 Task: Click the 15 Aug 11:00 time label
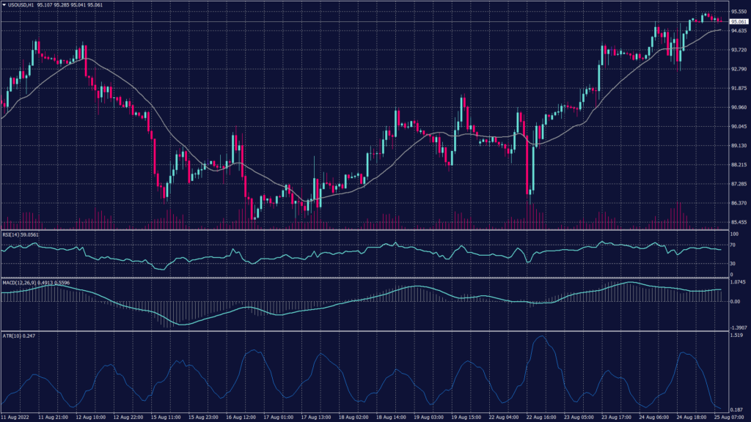166,415
